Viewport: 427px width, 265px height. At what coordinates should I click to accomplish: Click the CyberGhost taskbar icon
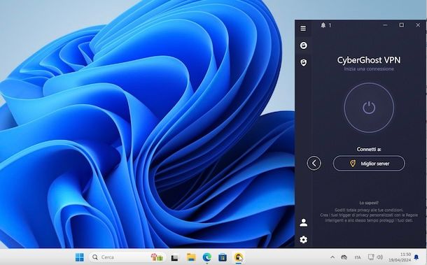(239, 257)
